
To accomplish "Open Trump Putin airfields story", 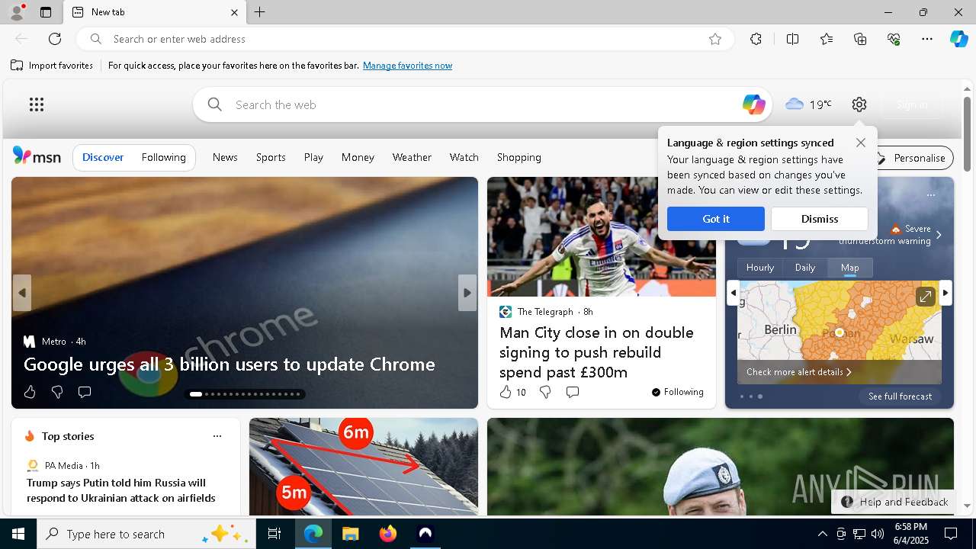I will coord(121,490).
